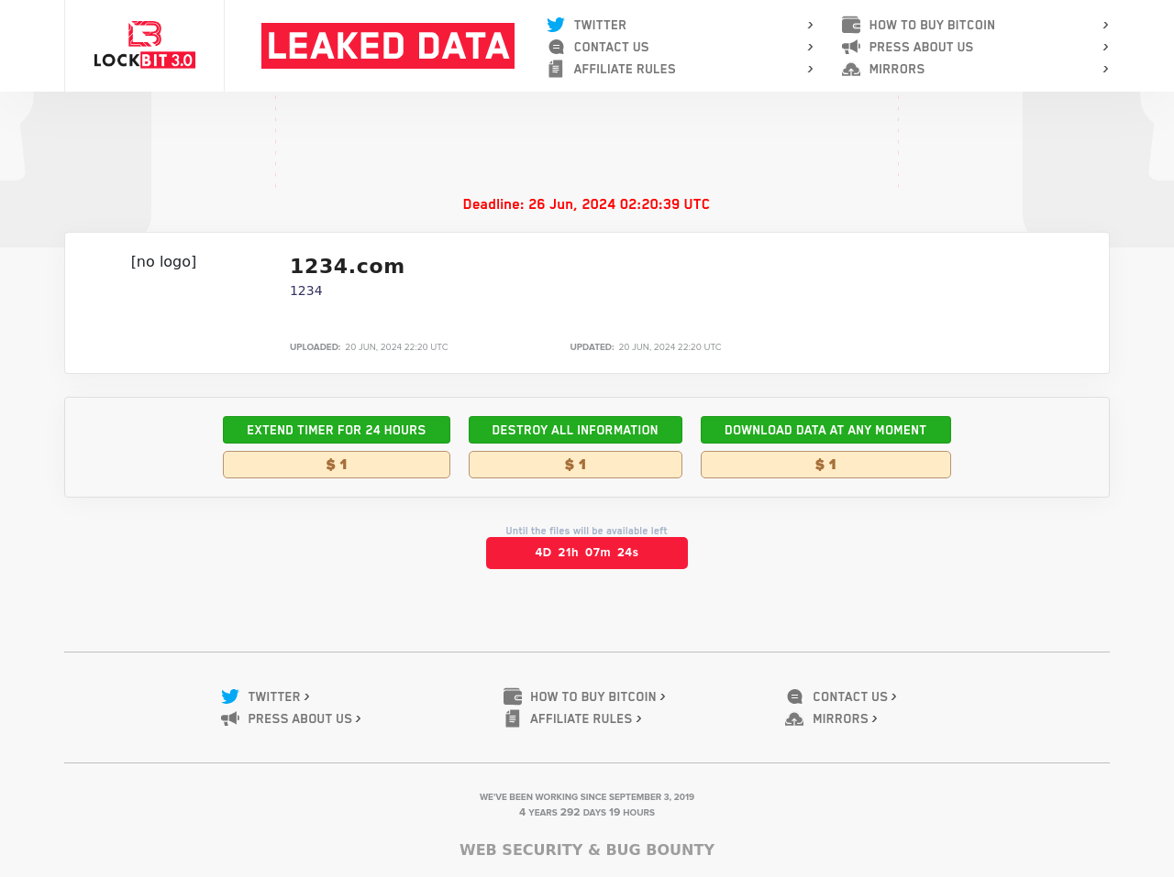Click the Leaked Data banner
The height and width of the screenshot is (877, 1174).
(x=388, y=46)
